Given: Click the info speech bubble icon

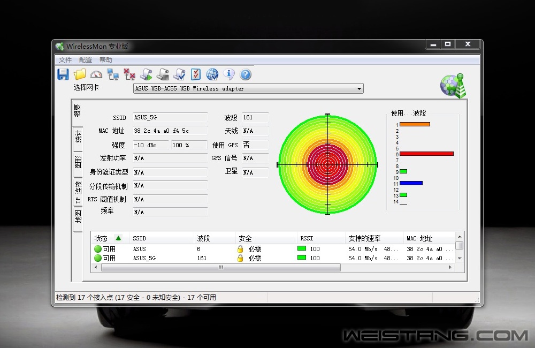Looking at the screenshot, I should tap(229, 74).
